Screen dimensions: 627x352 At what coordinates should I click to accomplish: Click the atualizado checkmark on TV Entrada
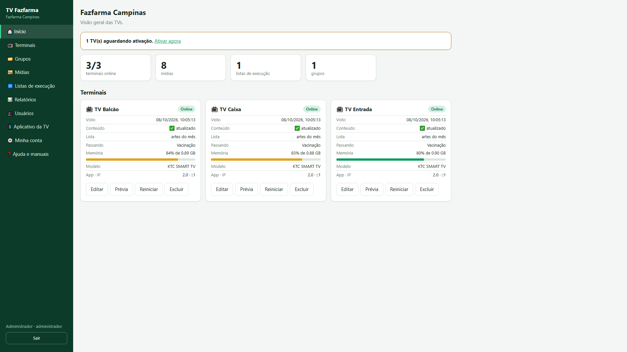click(422, 128)
